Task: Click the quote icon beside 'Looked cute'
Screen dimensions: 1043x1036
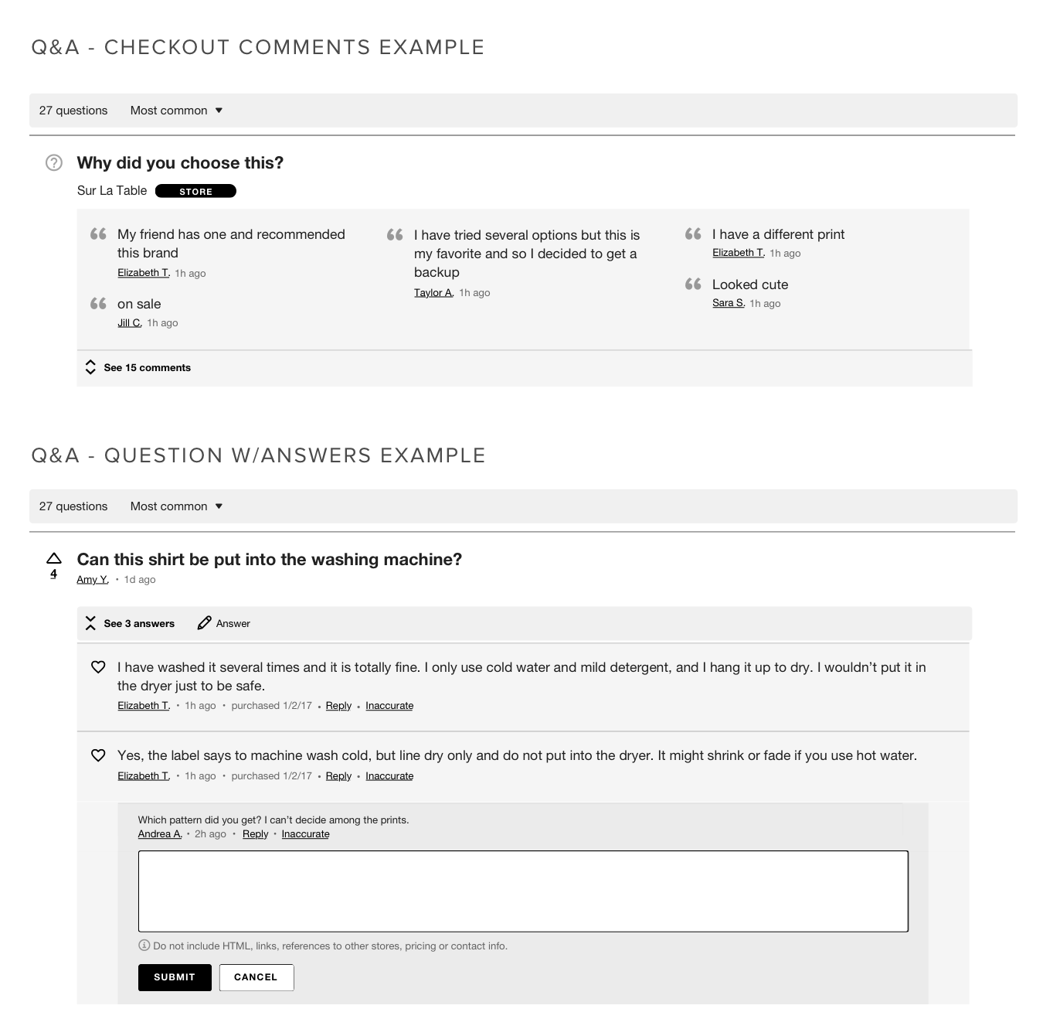Action: [x=693, y=285]
